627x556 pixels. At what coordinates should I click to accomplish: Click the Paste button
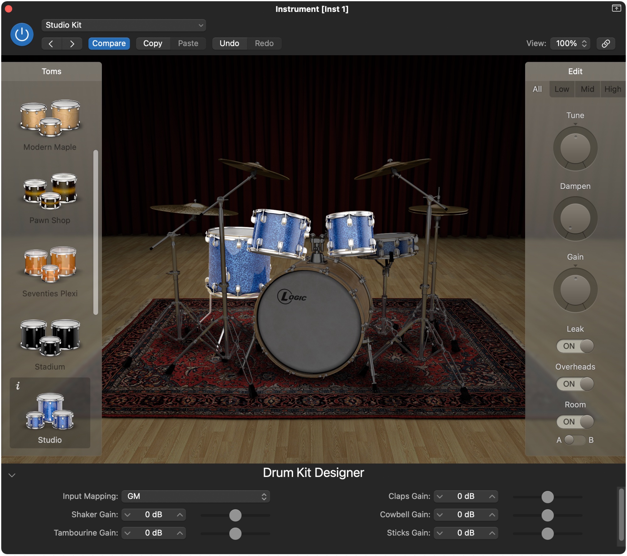(x=188, y=44)
